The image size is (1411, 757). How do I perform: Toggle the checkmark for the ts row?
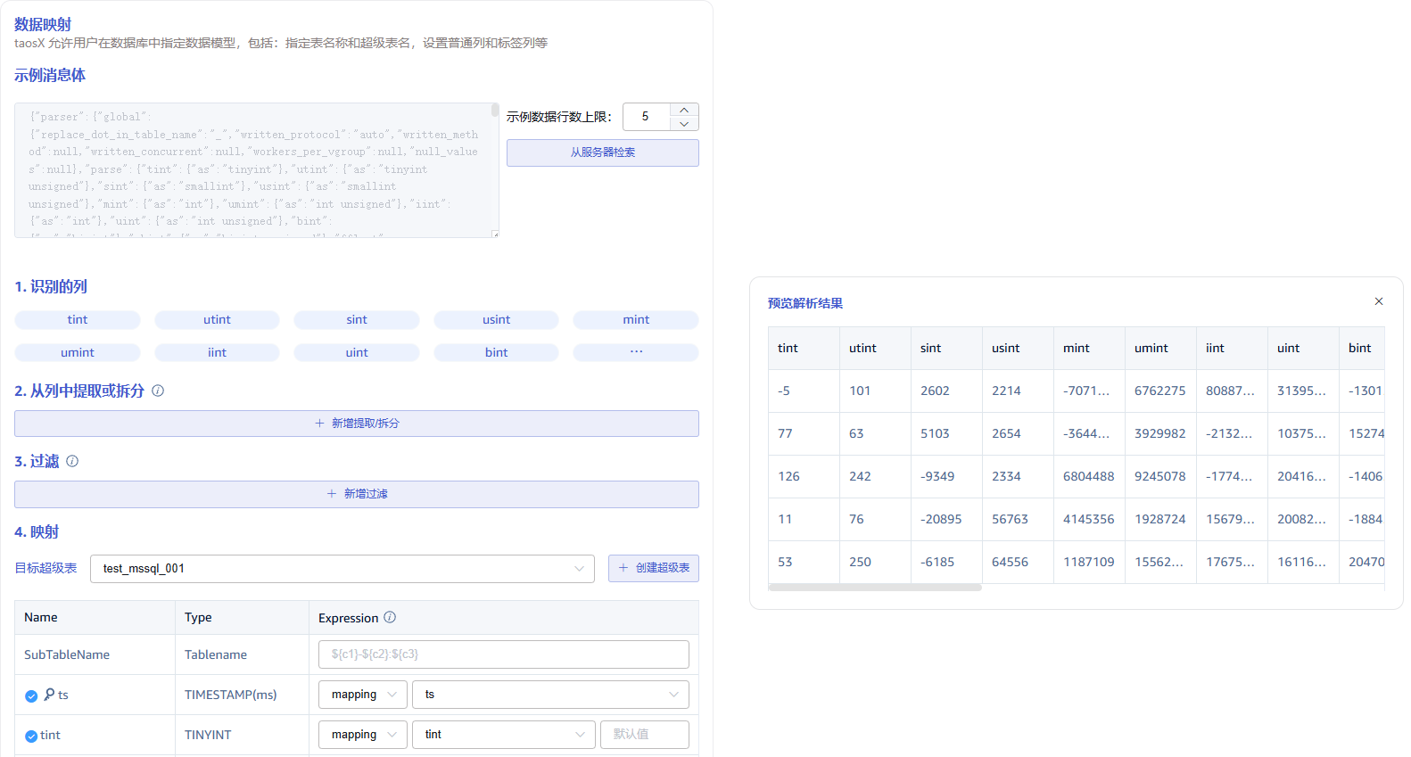31,695
